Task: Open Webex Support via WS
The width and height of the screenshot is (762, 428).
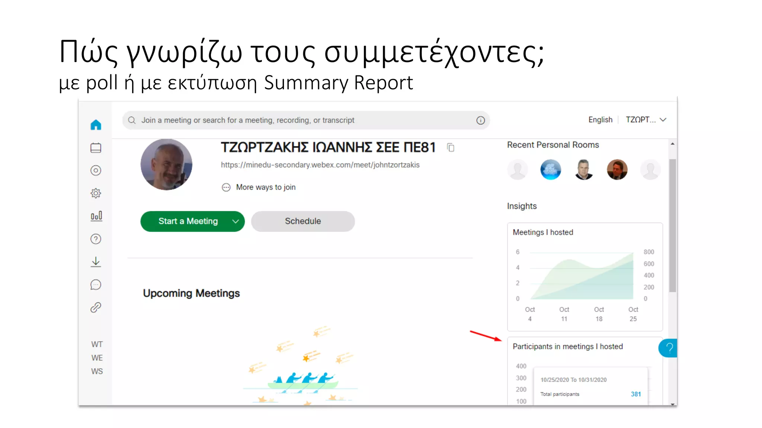Action: pyautogui.click(x=97, y=371)
